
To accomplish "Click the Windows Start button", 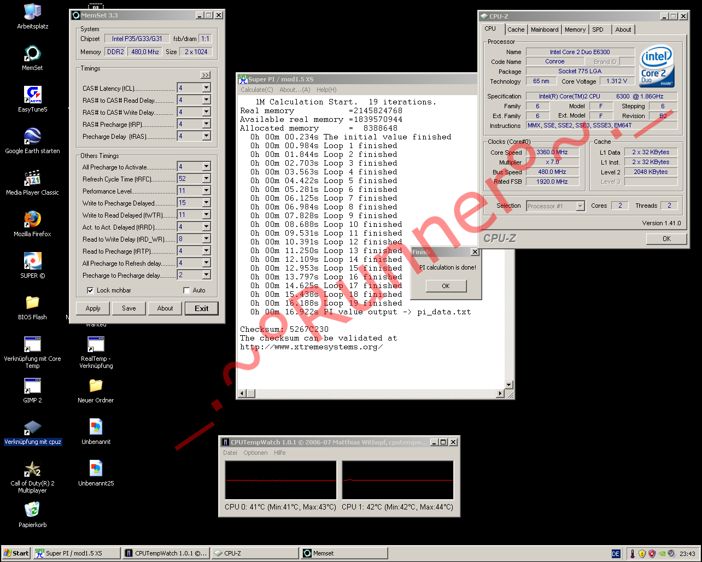I will [16, 553].
